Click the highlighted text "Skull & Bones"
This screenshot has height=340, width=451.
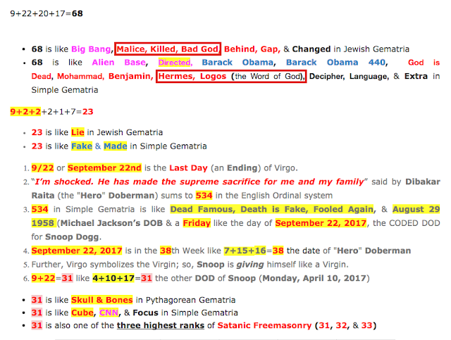[101, 300]
